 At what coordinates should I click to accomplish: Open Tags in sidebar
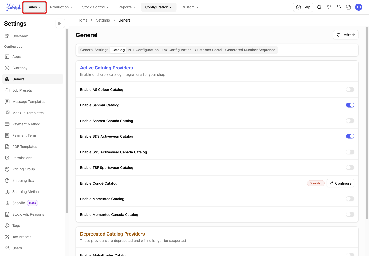point(33,226)
